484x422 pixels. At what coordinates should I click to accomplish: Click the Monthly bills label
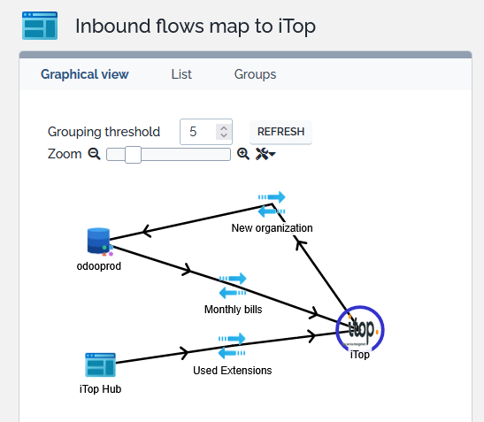tap(233, 310)
